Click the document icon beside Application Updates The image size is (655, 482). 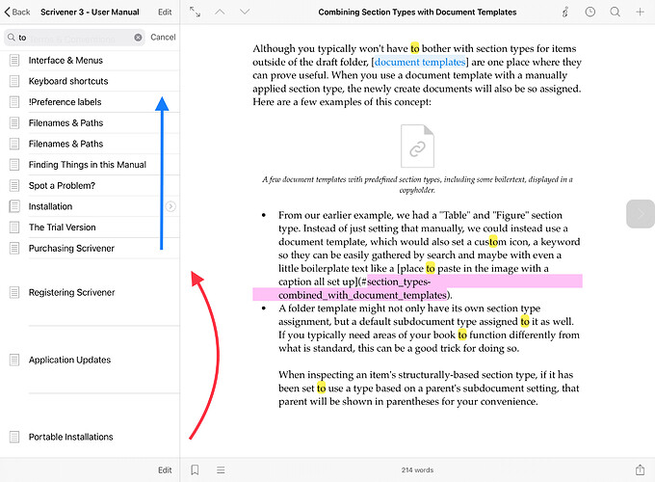pyautogui.click(x=14, y=360)
